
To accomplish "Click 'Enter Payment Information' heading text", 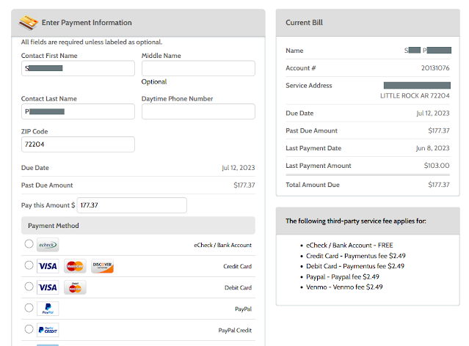I will [87, 23].
